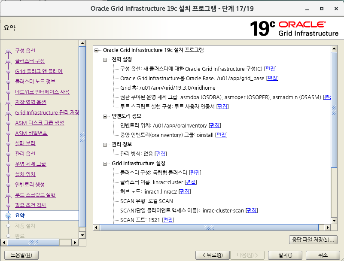The image size is (344, 261).
Task: Open Grid Infrastructure 관리 저장 step
Action: point(47,112)
